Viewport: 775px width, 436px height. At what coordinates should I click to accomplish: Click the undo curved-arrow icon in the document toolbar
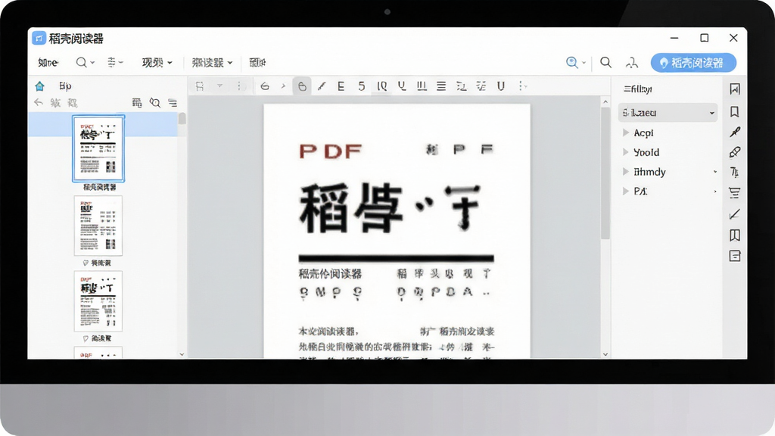pyautogui.click(x=264, y=86)
